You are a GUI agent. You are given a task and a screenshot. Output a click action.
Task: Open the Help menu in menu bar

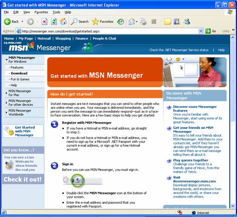tap(68, 12)
